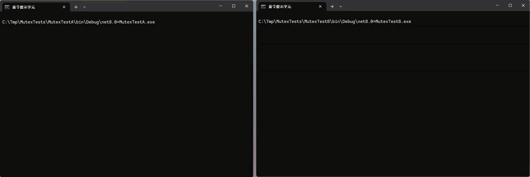This screenshot has width=530, height=177.
Task: Click the cmd icon on the MutexTestB window tab
Action: point(263,7)
